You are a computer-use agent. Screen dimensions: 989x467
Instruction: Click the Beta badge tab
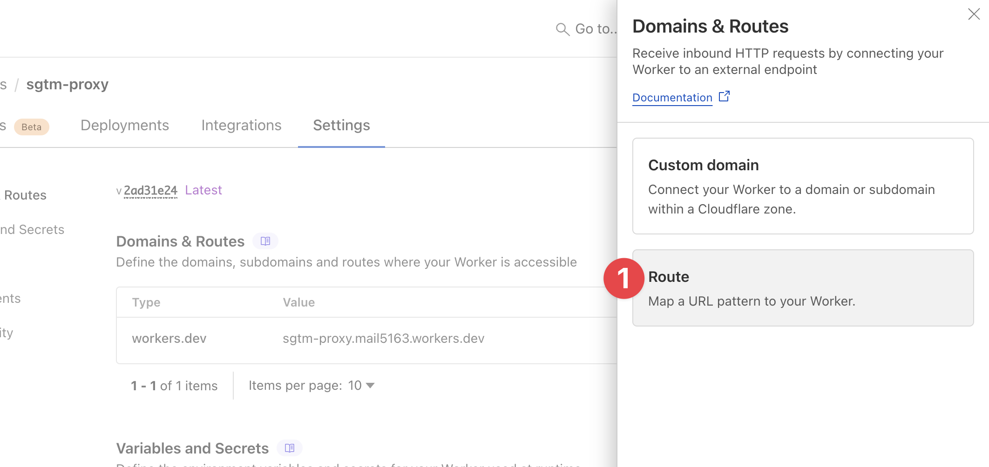pyautogui.click(x=31, y=127)
